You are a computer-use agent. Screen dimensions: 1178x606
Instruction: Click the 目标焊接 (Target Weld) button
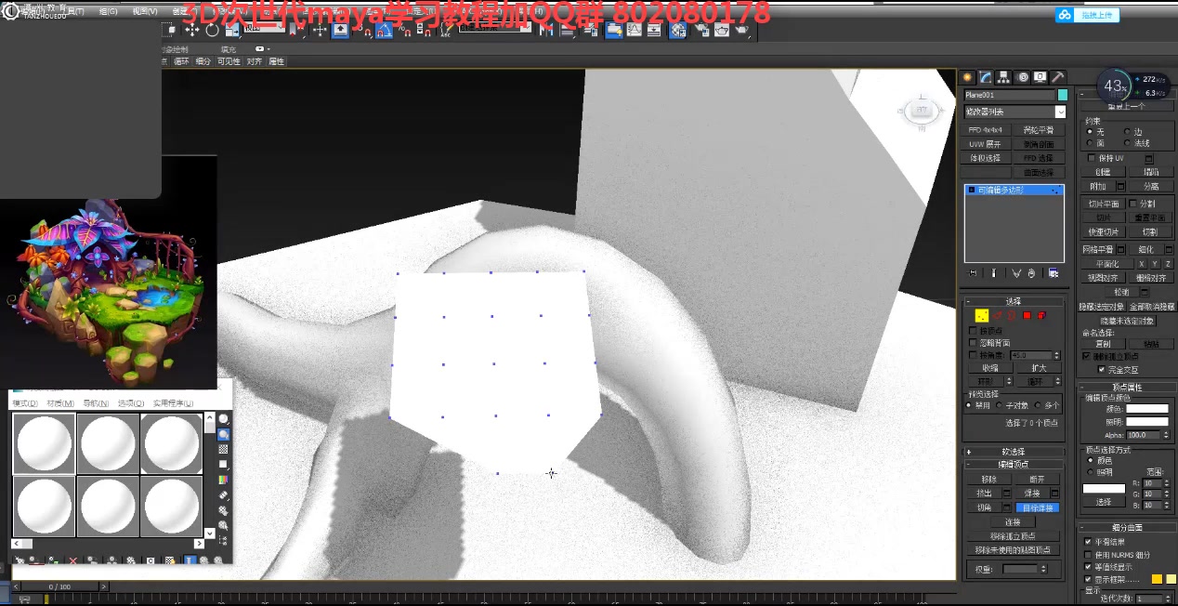click(1038, 507)
